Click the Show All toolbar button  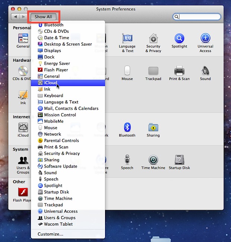point(43,17)
